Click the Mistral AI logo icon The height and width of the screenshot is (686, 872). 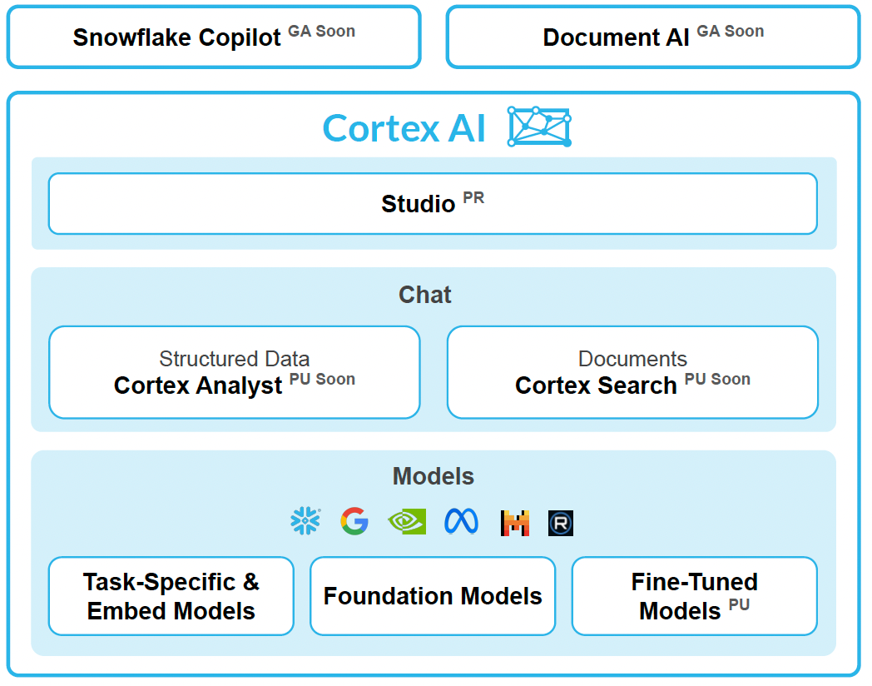click(x=514, y=523)
